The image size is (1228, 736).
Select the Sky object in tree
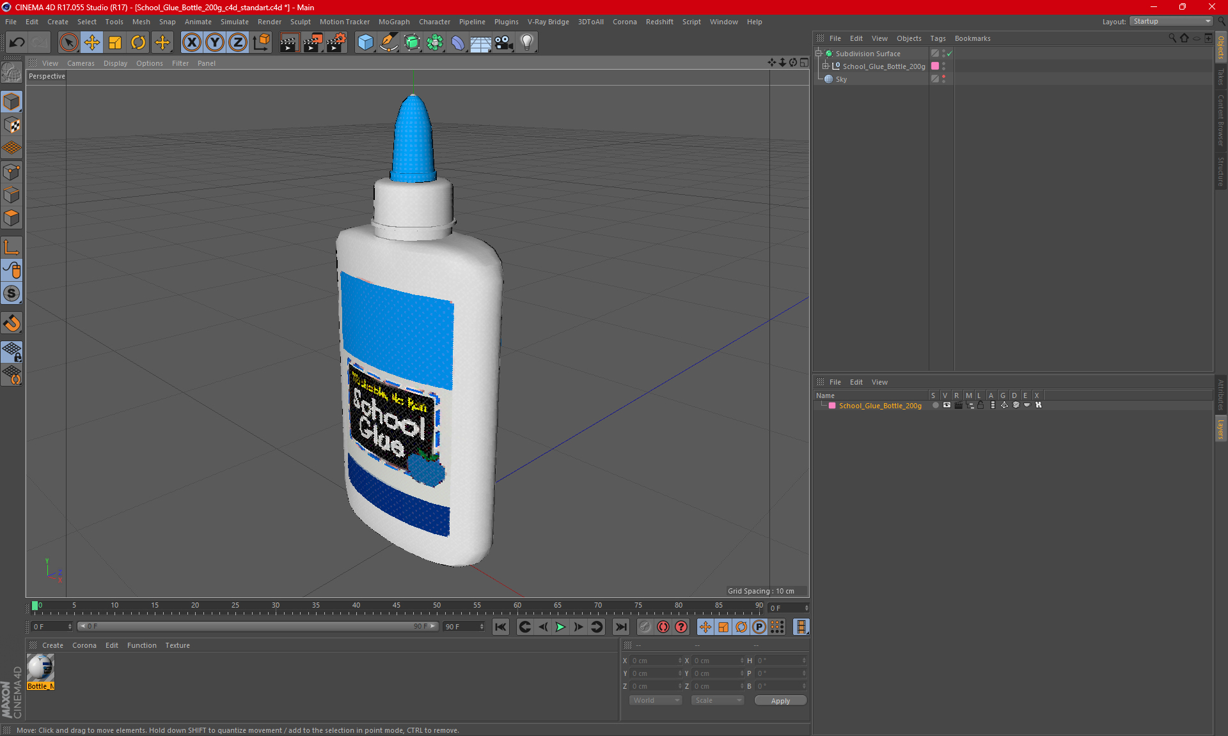pyautogui.click(x=841, y=79)
